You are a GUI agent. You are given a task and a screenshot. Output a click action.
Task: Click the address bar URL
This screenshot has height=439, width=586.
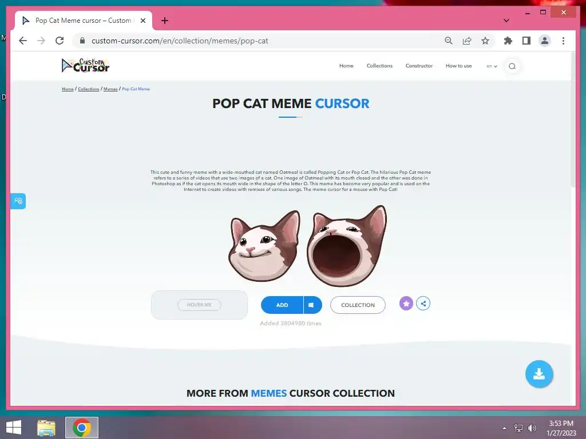pos(180,41)
